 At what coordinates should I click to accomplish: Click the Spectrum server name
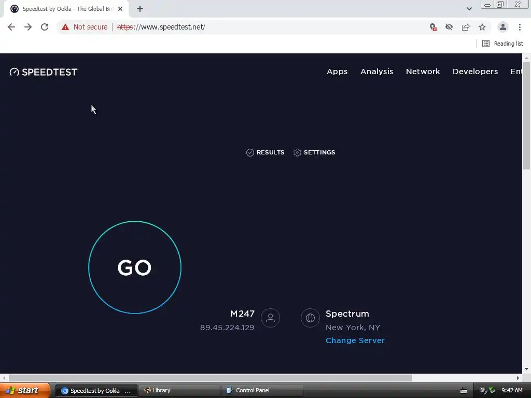tap(347, 314)
